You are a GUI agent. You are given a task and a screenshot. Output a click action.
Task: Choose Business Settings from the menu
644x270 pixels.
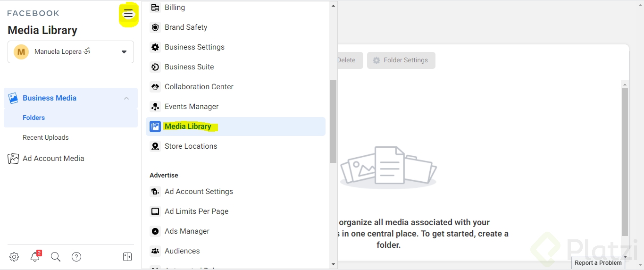click(x=235, y=47)
